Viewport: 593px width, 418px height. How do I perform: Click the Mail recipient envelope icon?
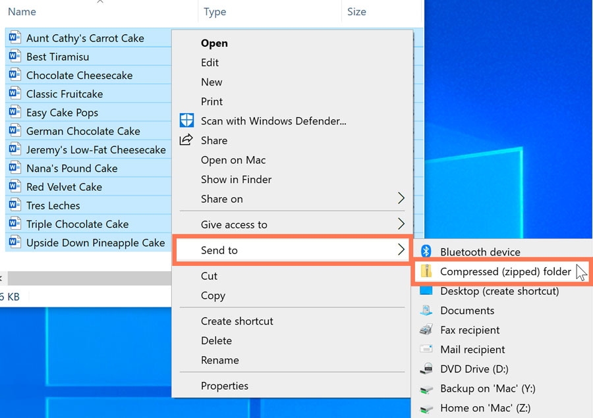coord(428,350)
